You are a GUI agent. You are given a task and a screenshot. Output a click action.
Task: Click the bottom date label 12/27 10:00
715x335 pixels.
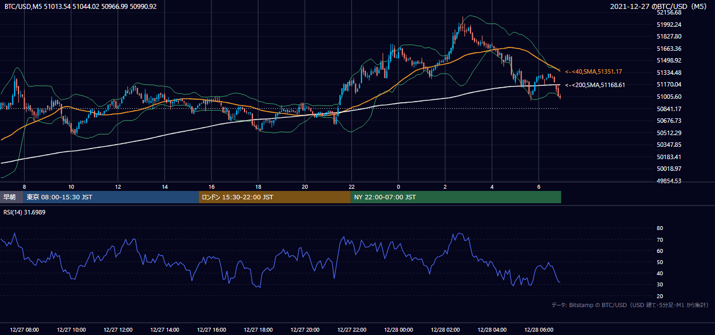(71, 330)
